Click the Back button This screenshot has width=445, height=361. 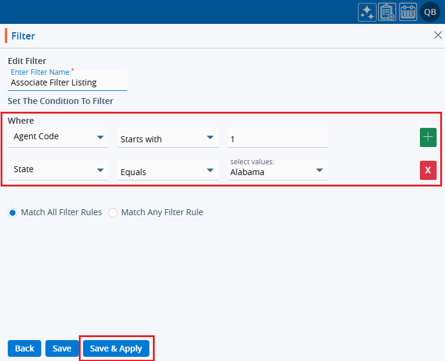pyautogui.click(x=24, y=348)
